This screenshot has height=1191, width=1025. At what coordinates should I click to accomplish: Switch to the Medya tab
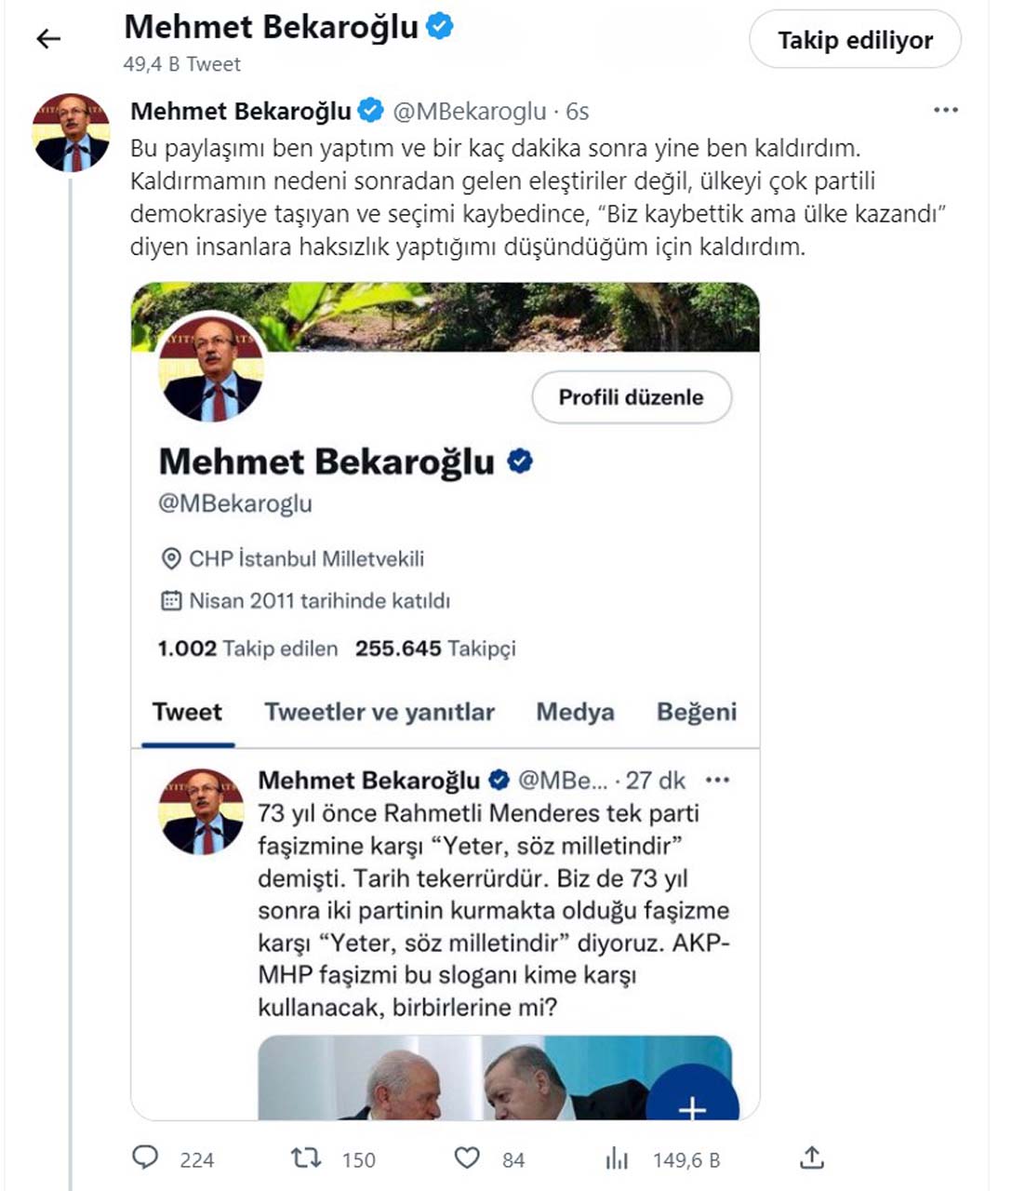[574, 712]
